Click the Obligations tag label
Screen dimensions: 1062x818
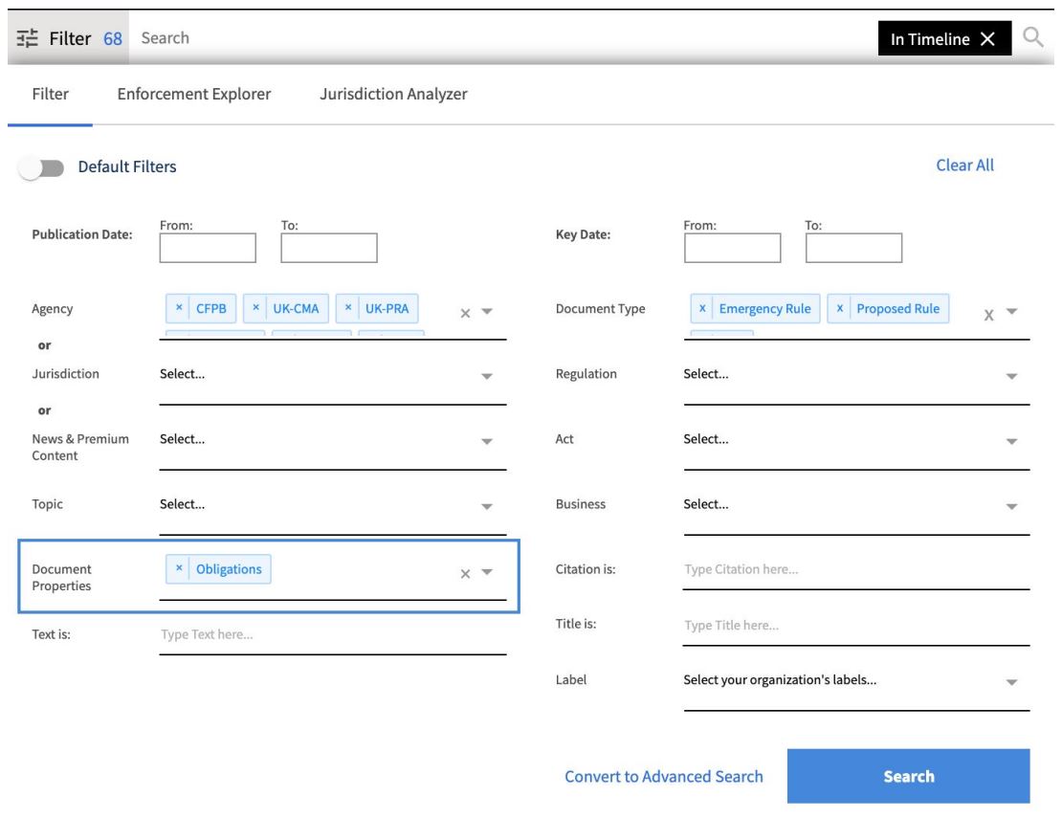coord(229,569)
